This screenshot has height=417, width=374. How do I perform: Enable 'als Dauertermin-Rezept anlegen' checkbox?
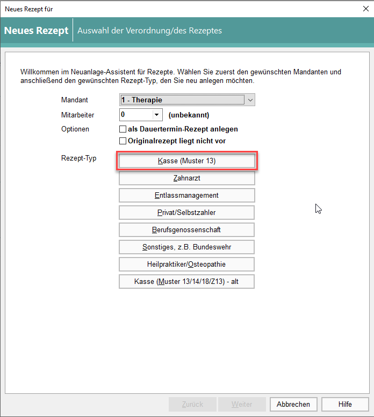pyautogui.click(x=123, y=129)
